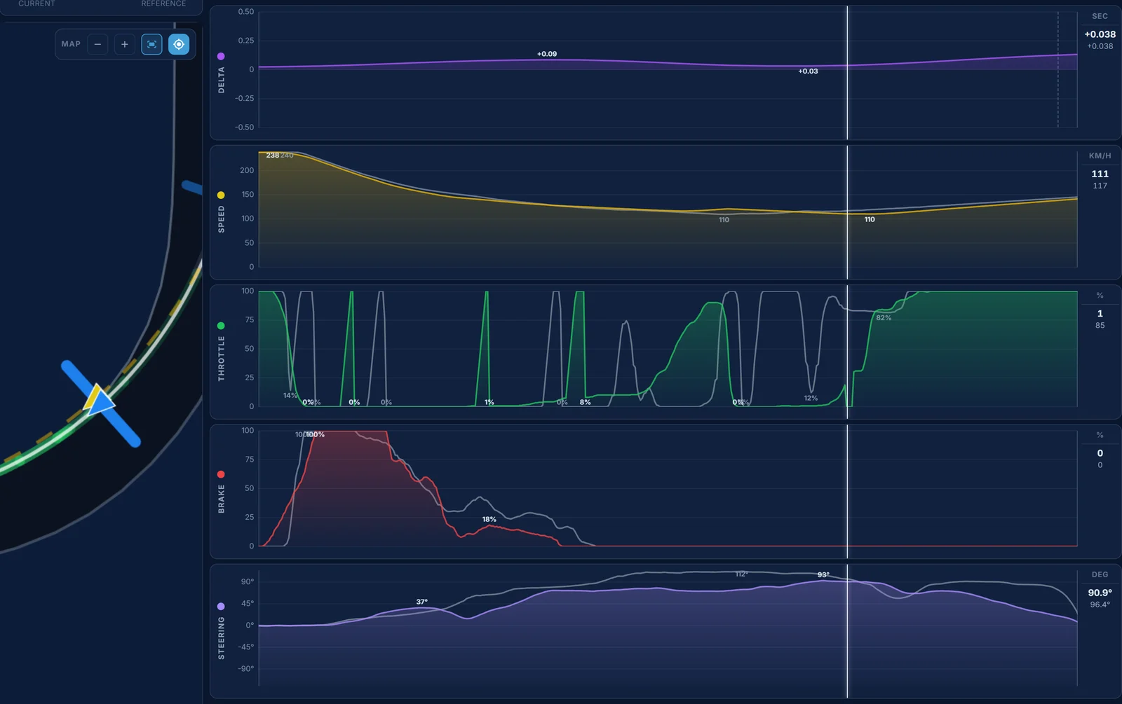Zoom in the map with plus button

tap(125, 44)
